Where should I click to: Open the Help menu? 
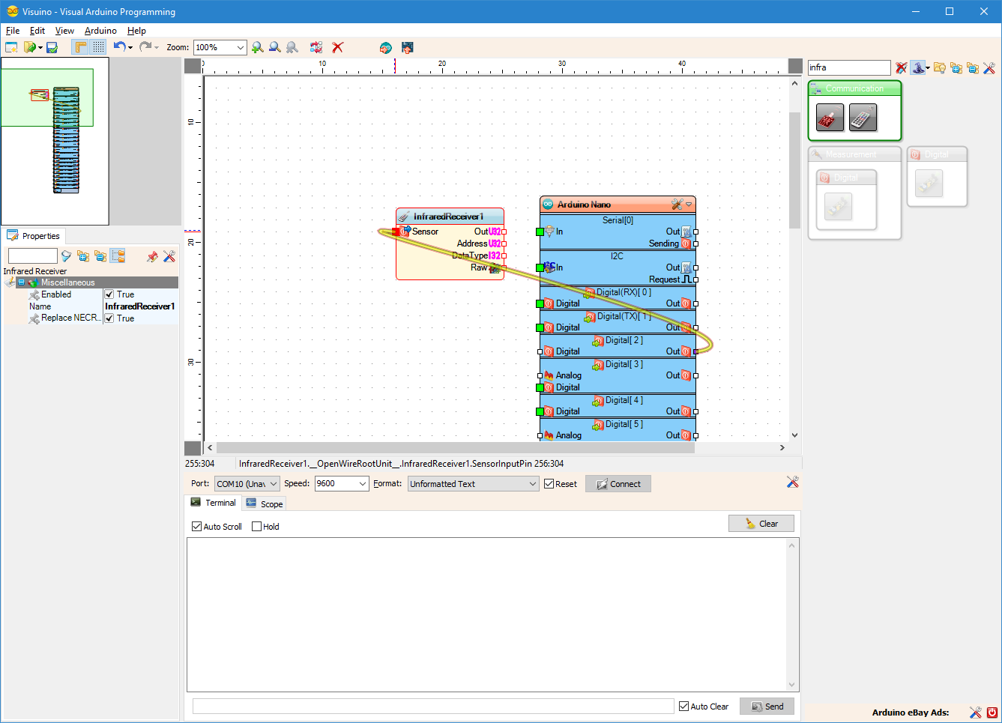click(x=136, y=31)
